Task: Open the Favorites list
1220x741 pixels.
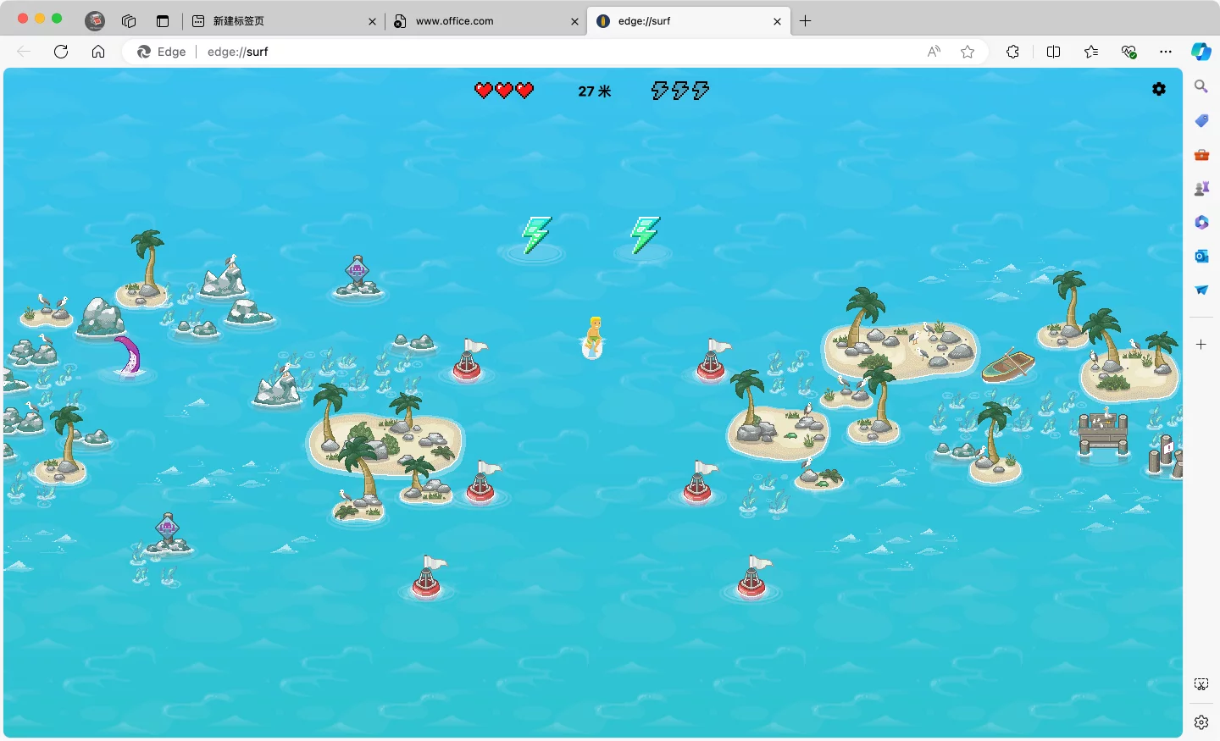Action: tap(1090, 52)
